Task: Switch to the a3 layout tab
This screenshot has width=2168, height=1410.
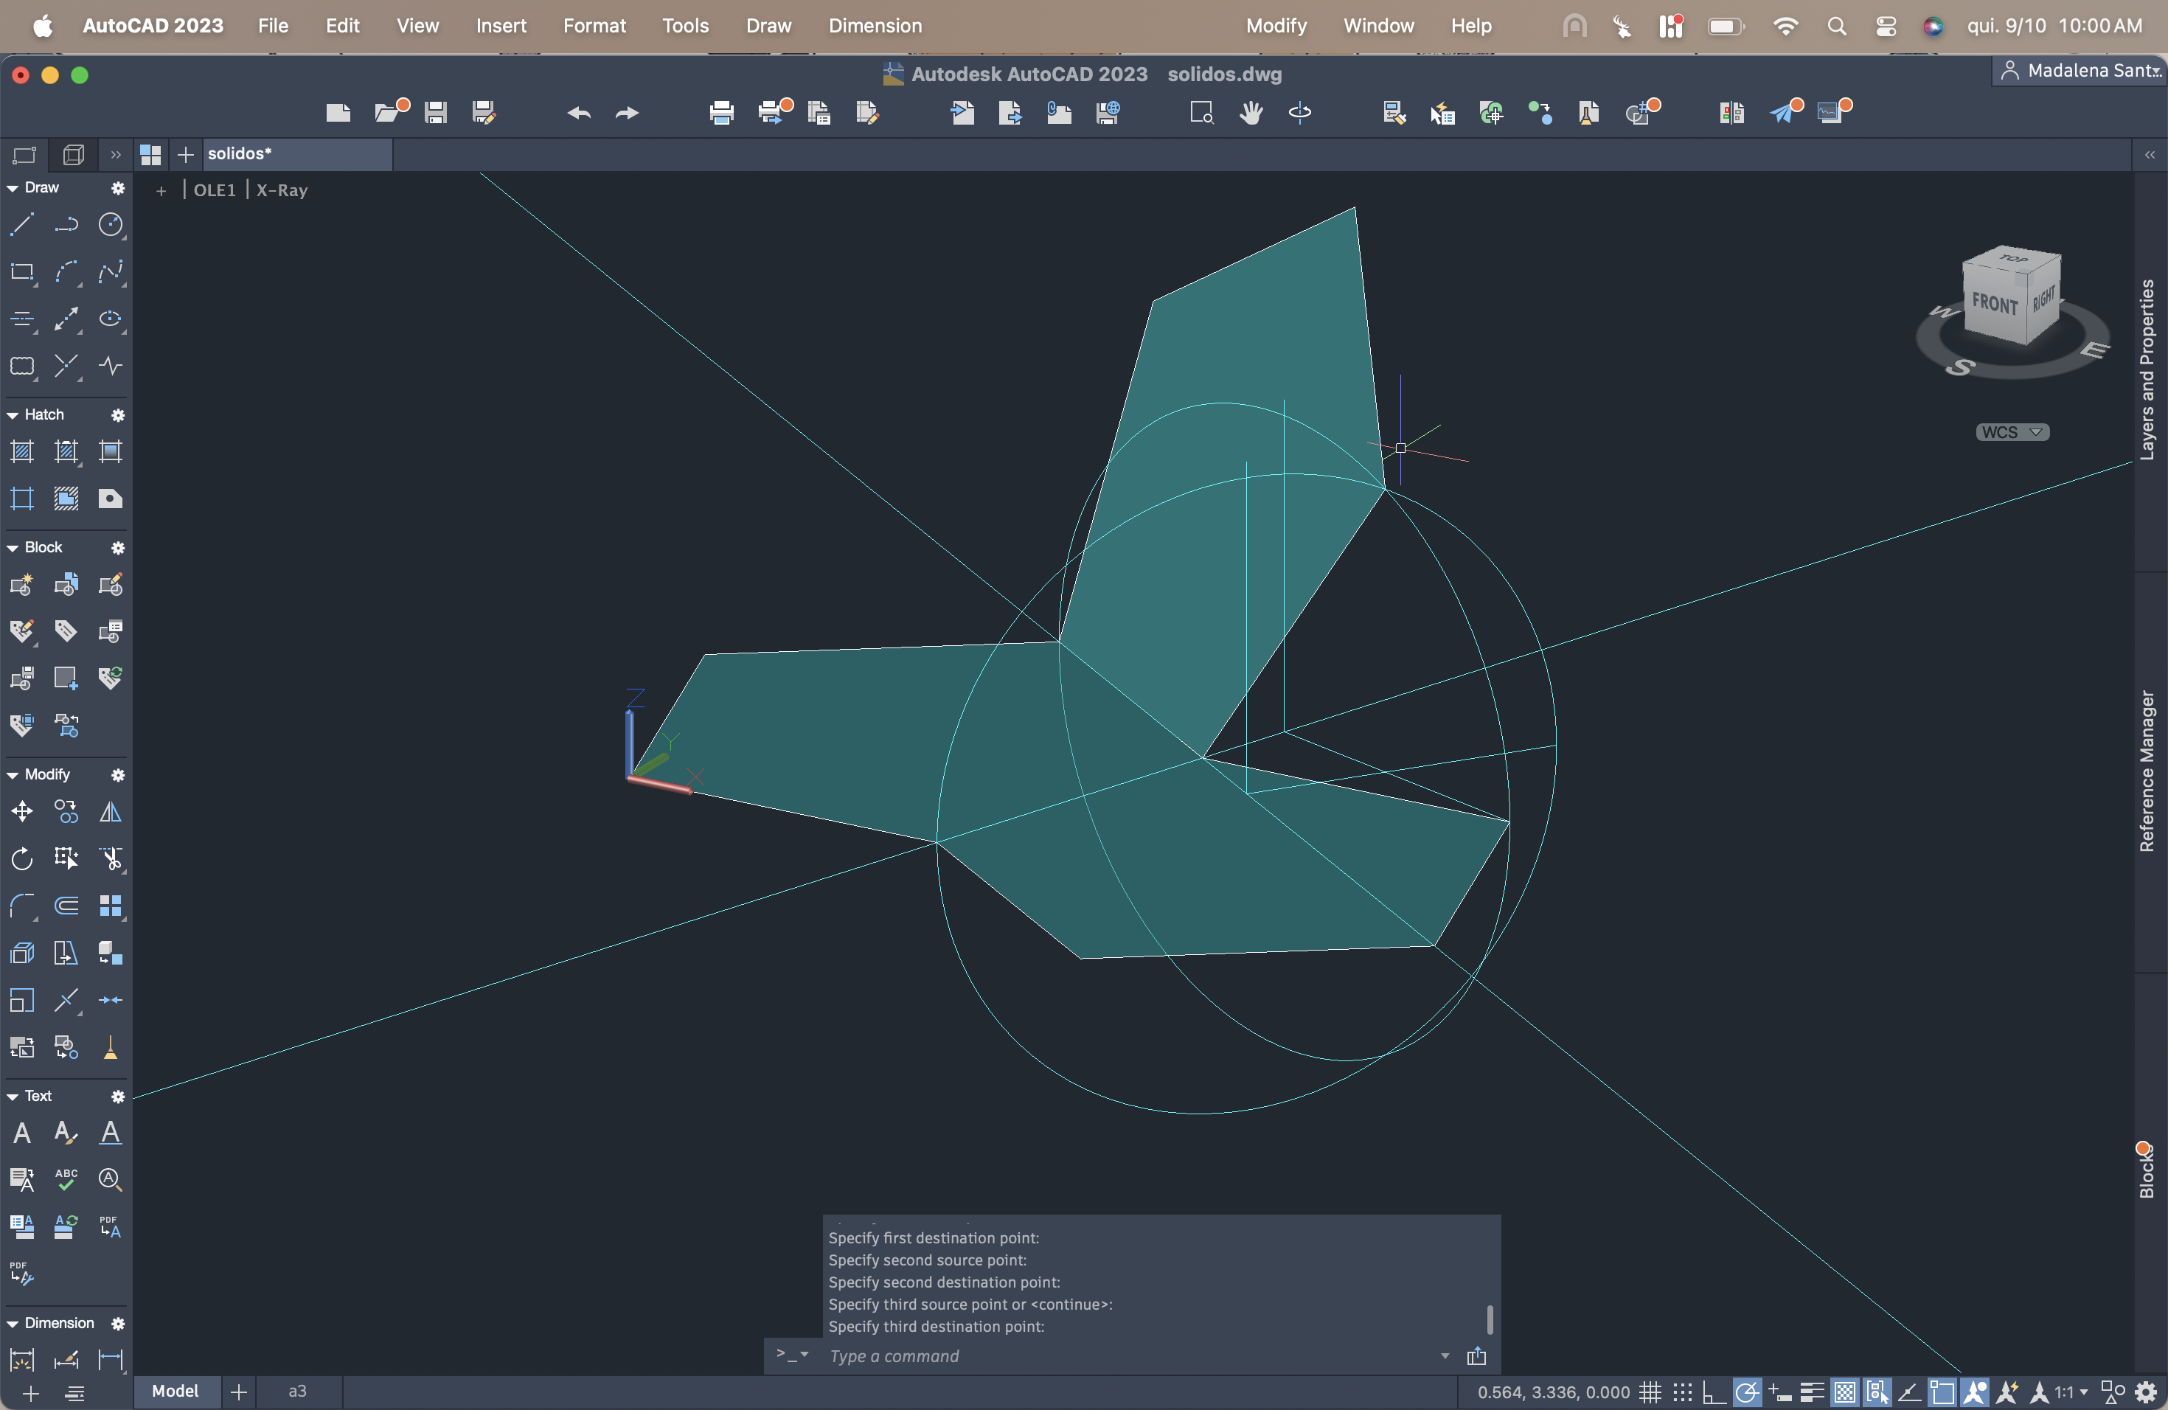Action: (x=297, y=1391)
